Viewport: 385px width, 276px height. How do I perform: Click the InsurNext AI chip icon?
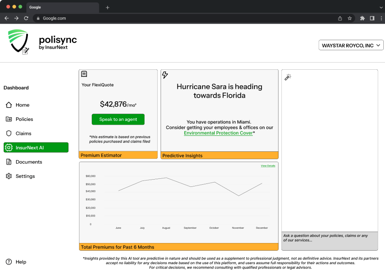pyautogui.click(x=9, y=148)
